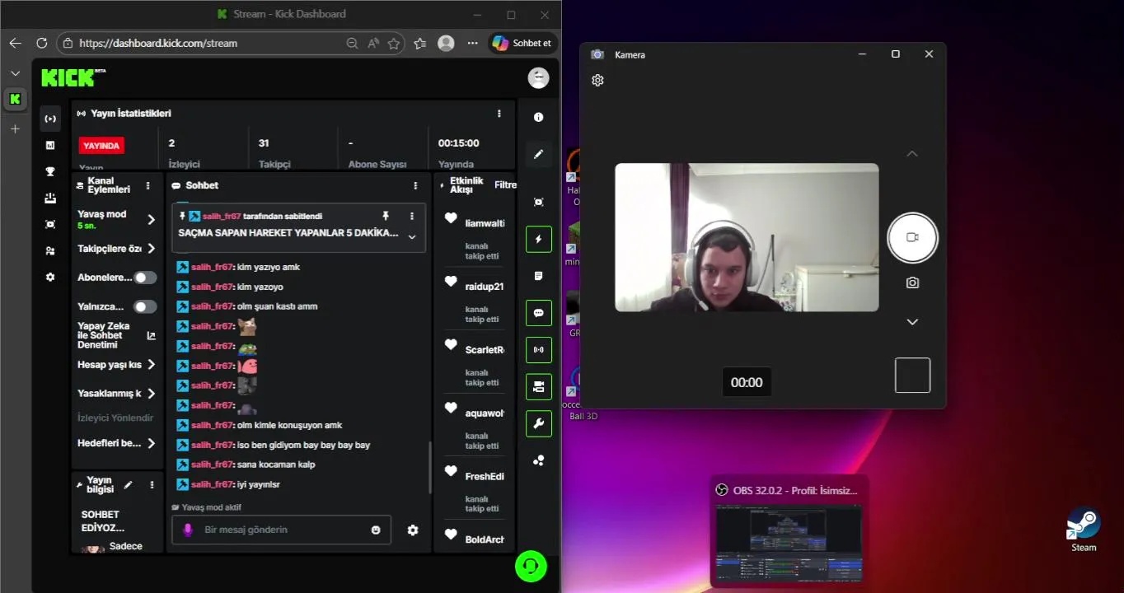1124x593 pixels.
Task: Click the chat panel vertical scrollbar
Action: (x=429, y=467)
